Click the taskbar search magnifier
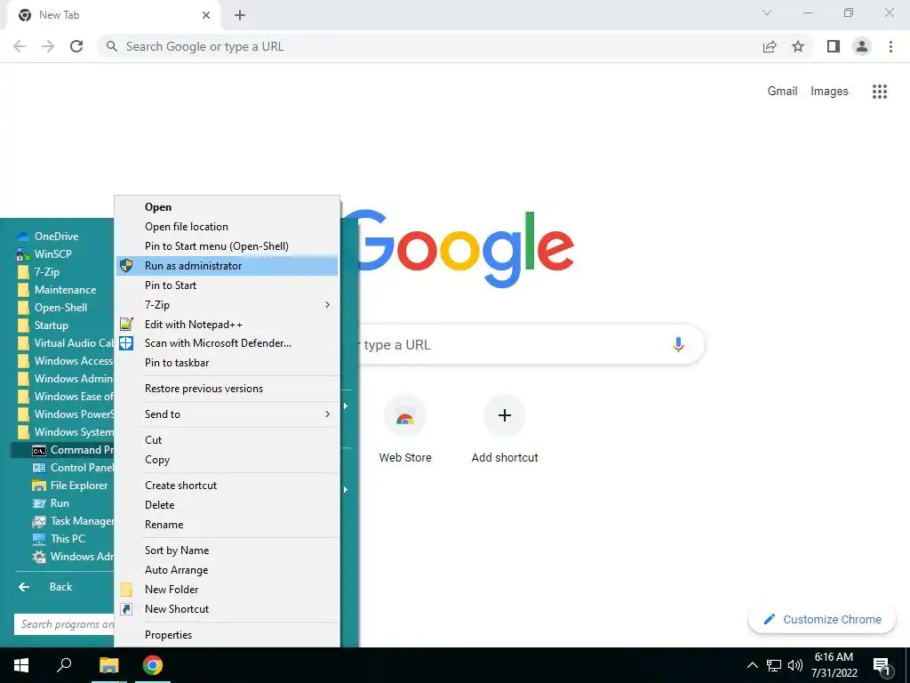 click(64, 665)
